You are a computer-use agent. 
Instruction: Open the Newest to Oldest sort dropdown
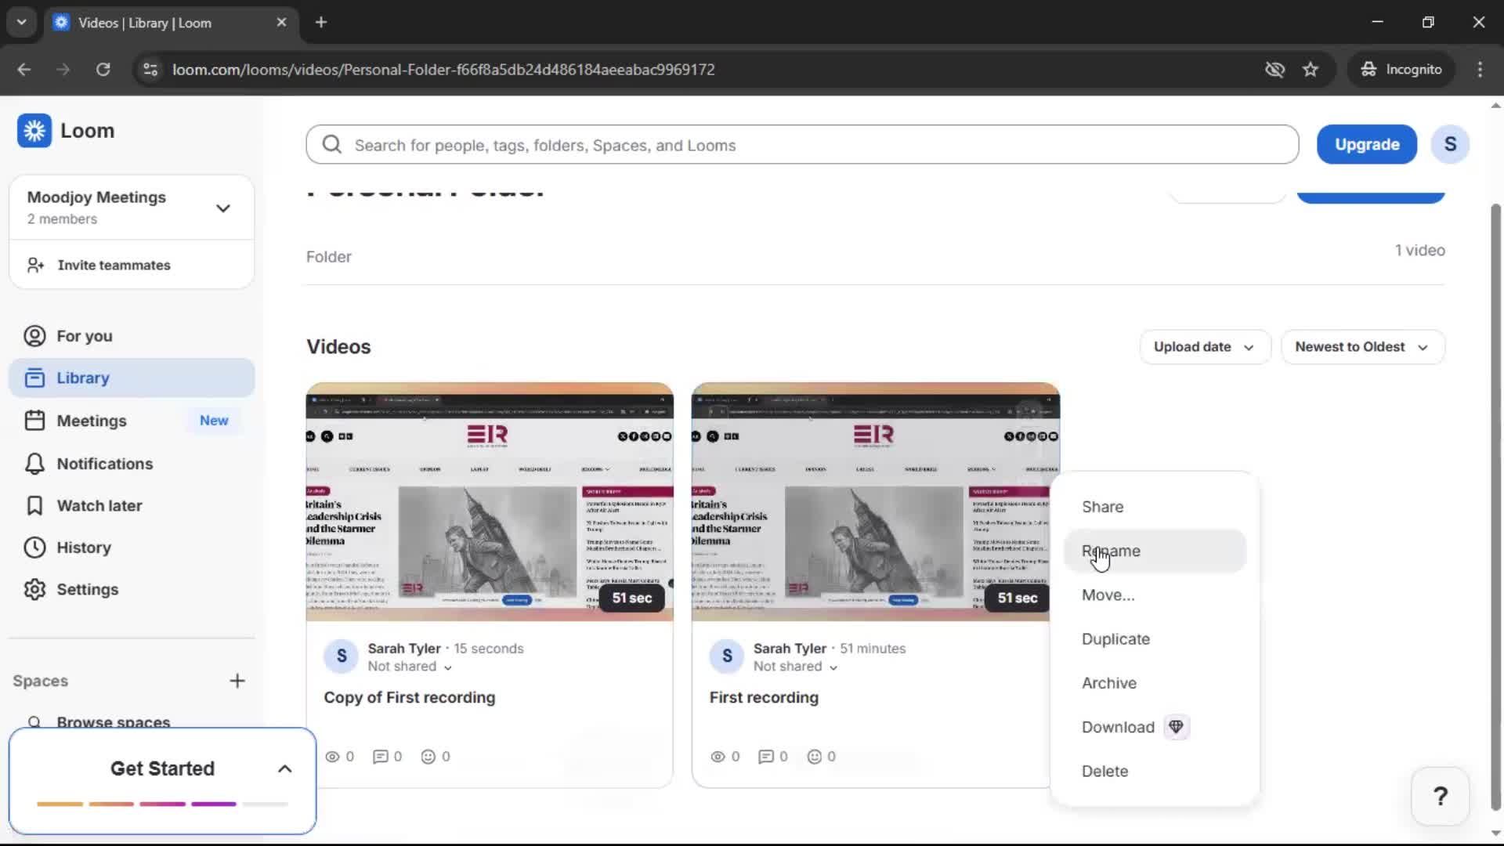coord(1362,346)
